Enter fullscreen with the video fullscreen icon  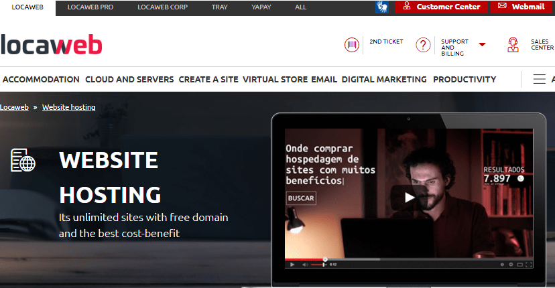coord(528,265)
